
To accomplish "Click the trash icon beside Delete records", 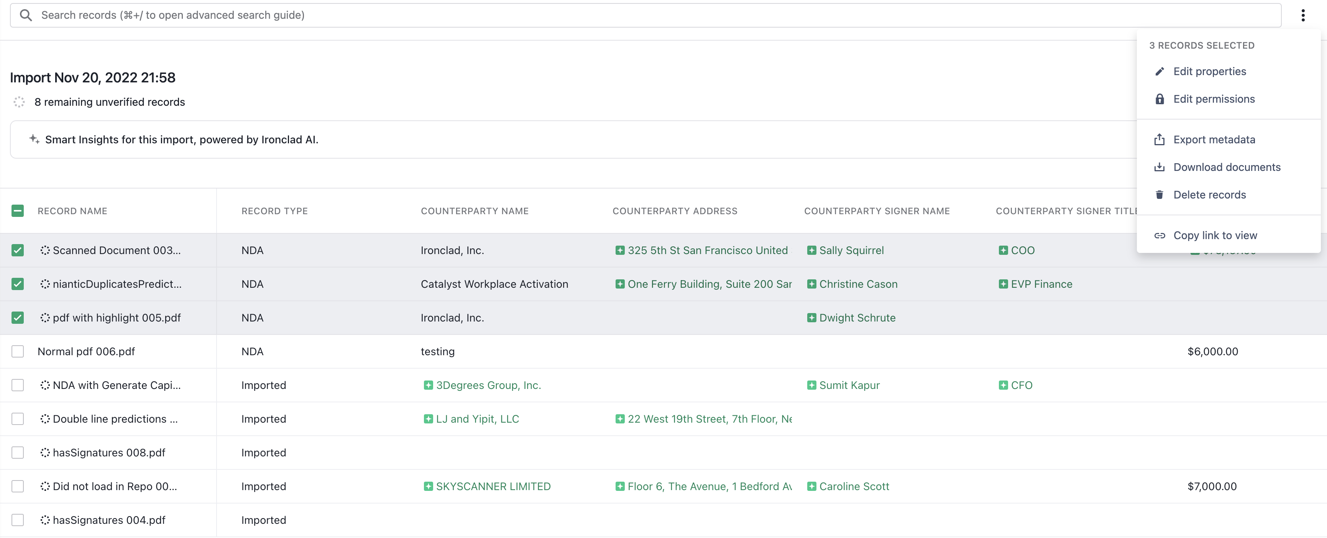I will (1159, 195).
